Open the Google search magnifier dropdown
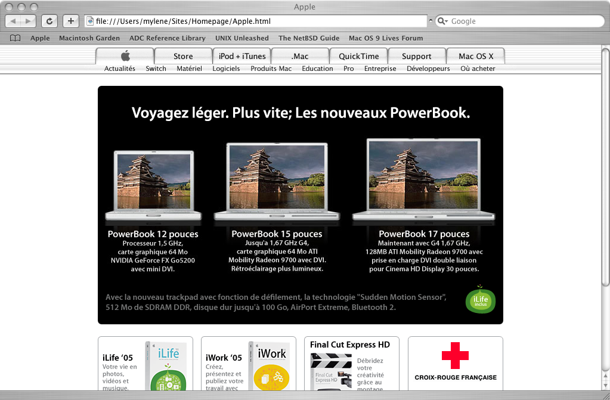Image resolution: width=610 pixels, height=400 pixels. tap(442, 21)
